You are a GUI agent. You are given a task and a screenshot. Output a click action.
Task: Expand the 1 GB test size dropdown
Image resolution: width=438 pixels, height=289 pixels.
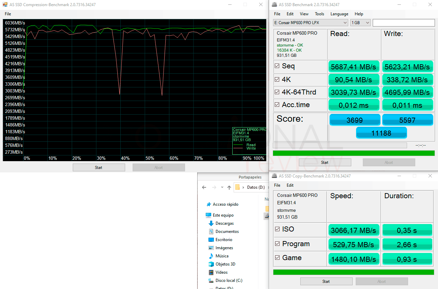coord(360,23)
